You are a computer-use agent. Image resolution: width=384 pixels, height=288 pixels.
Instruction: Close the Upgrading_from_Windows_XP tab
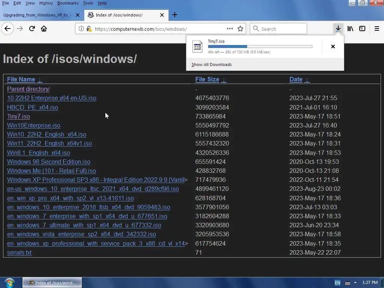tap(78, 15)
